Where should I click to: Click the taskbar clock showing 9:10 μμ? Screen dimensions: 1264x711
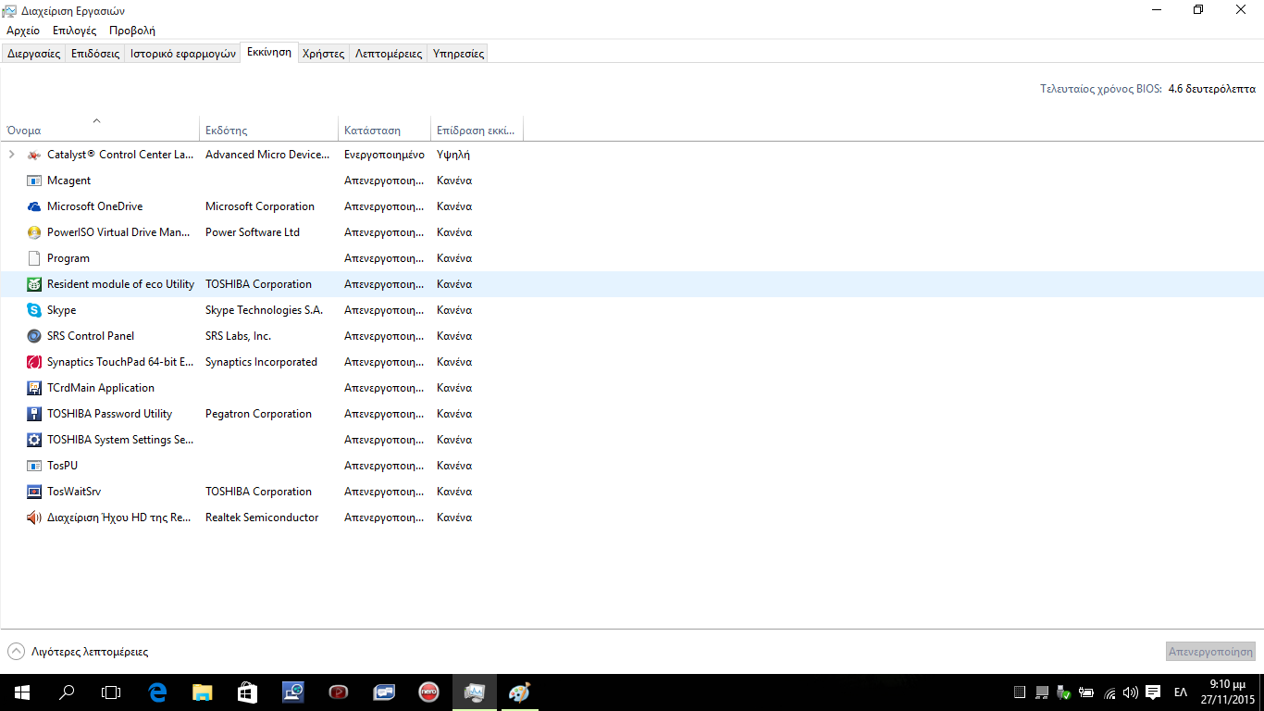pyautogui.click(x=1226, y=692)
